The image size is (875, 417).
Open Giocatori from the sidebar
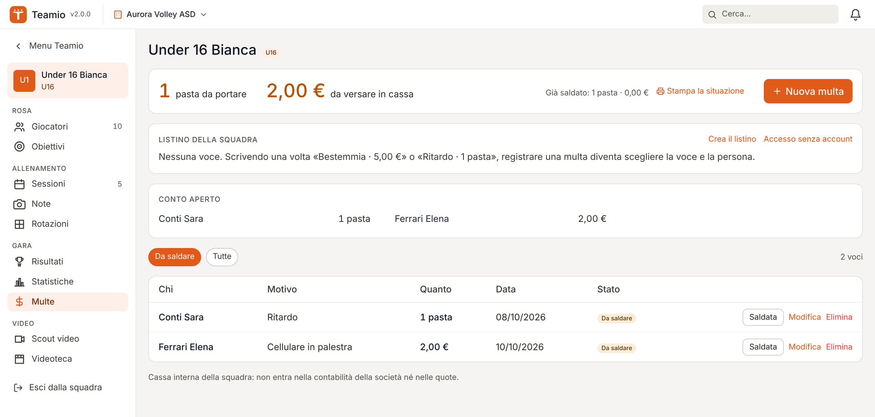click(67, 127)
